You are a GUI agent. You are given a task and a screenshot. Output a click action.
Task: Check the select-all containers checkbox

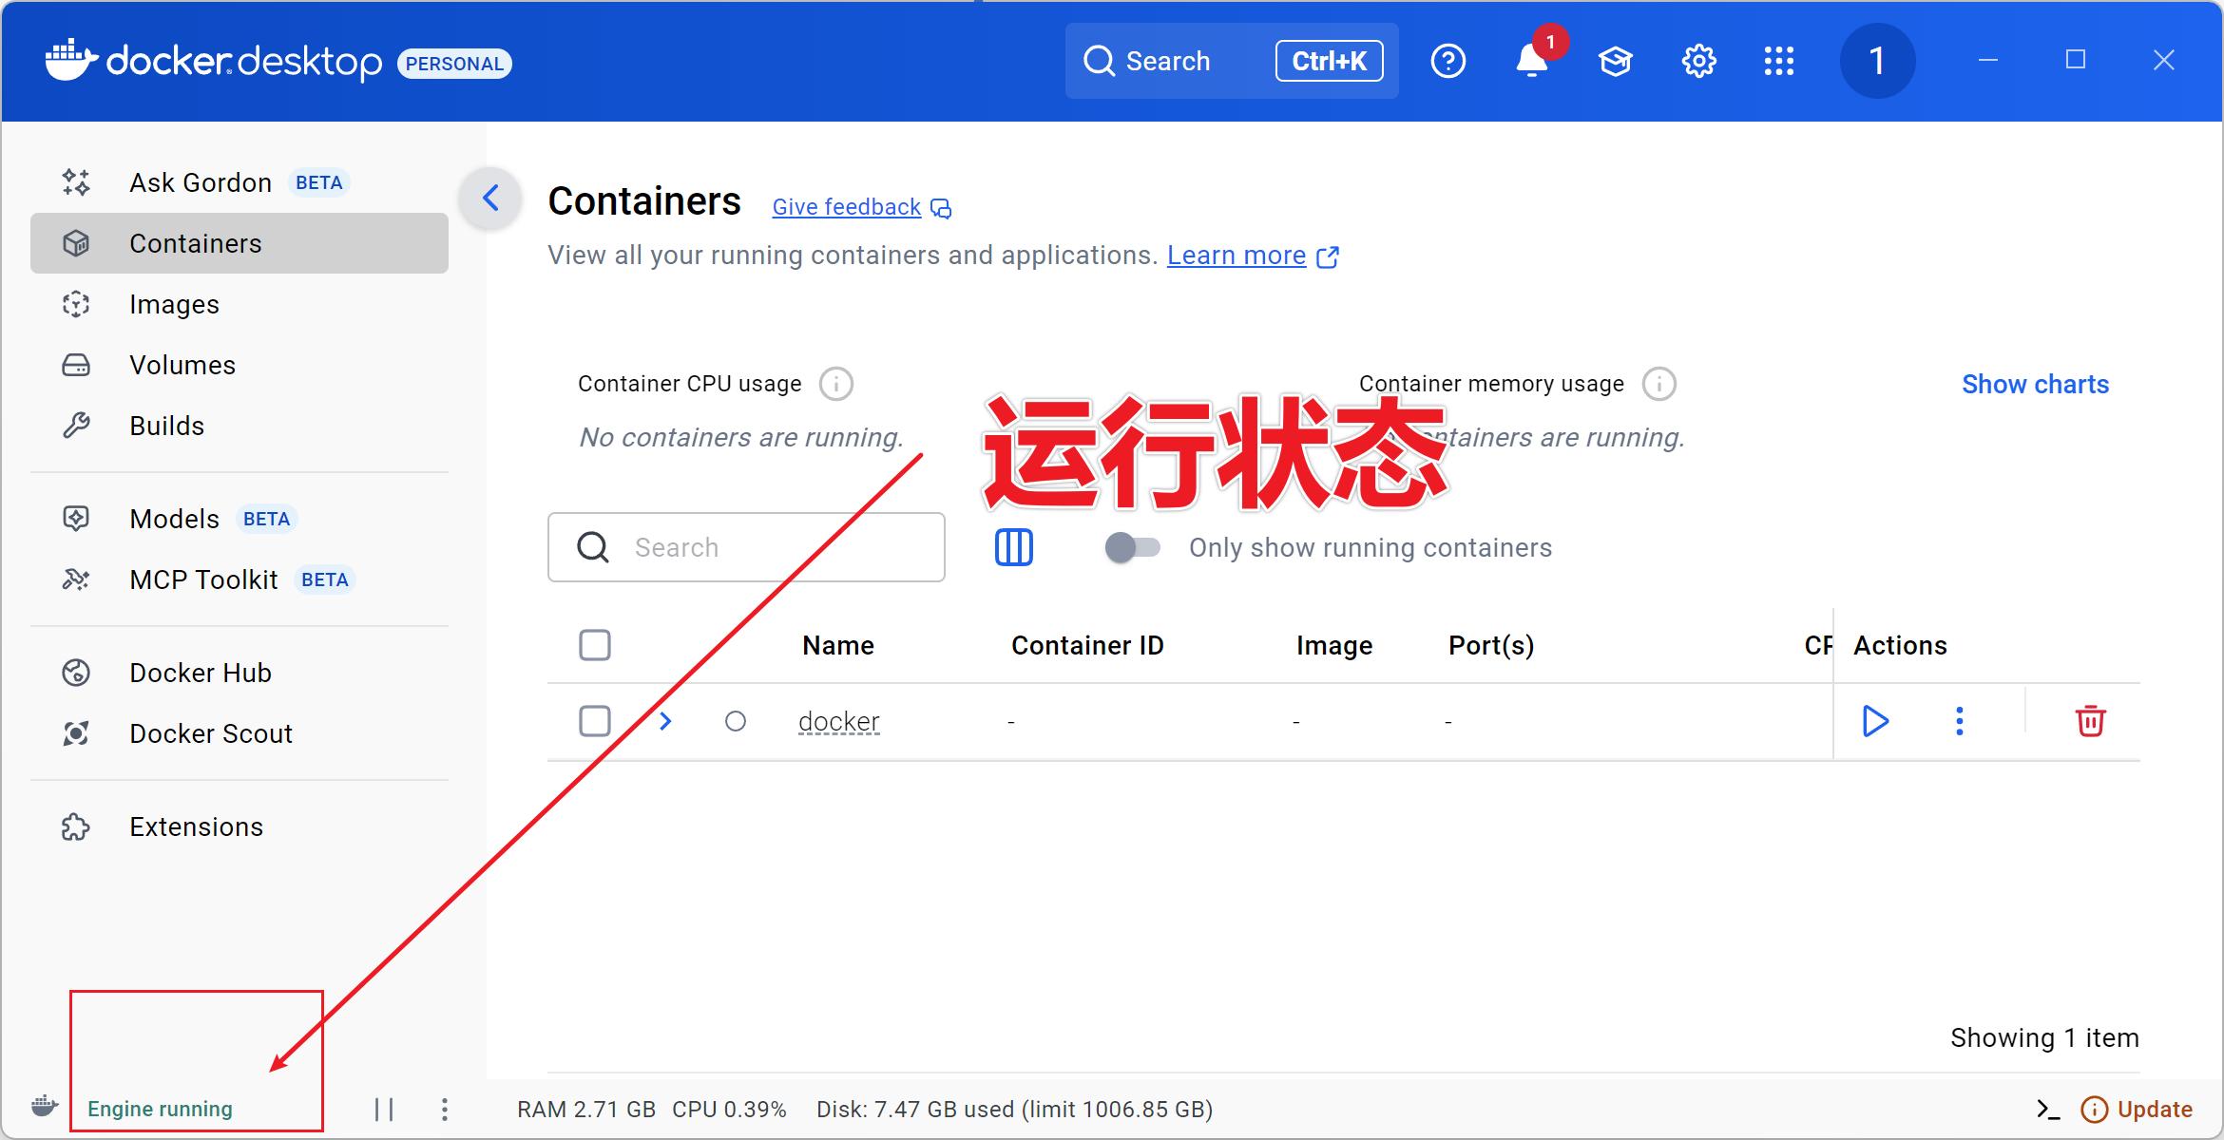[594, 644]
